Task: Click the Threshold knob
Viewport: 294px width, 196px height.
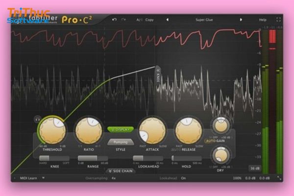Action: pos(52,130)
